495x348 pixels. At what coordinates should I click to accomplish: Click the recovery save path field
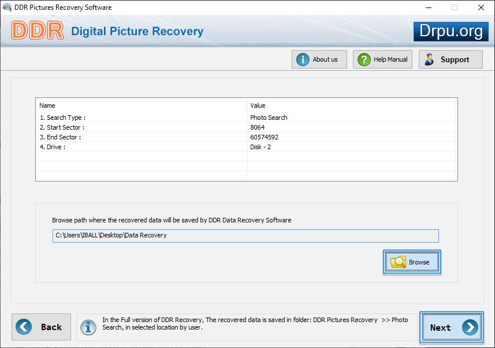point(245,236)
